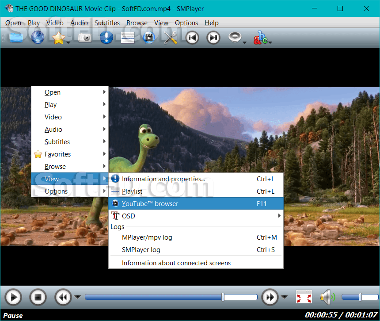Click the video seek bar
The height and width of the screenshot is (321, 380).
pos(171,297)
